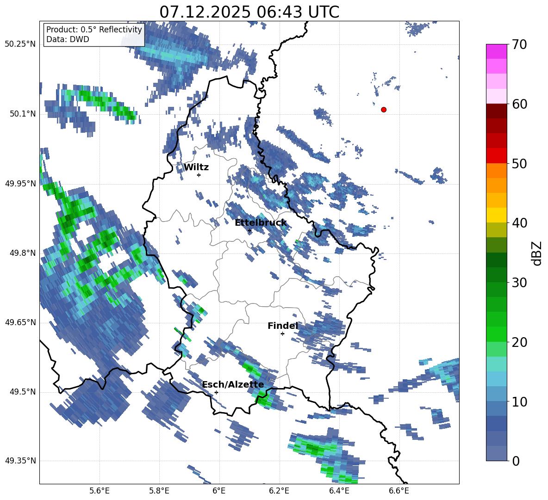Click the 50.1°N latitude label
Screen dimensions: 548x500
click(x=22, y=114)
